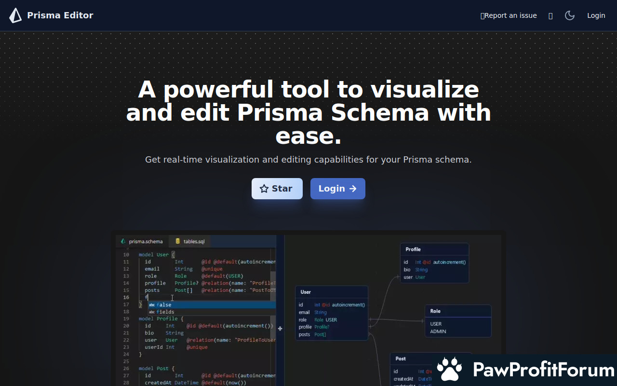Click Login in the top navigation
The height and width of the screenshot is (386, 617).
[596, 15]
